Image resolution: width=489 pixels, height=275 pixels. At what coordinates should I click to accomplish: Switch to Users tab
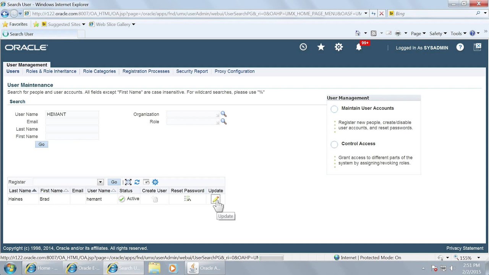tap(13, 71)
